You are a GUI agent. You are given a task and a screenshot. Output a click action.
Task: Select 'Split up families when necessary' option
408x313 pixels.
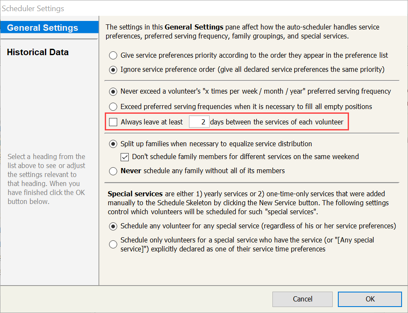pos(113,144)
